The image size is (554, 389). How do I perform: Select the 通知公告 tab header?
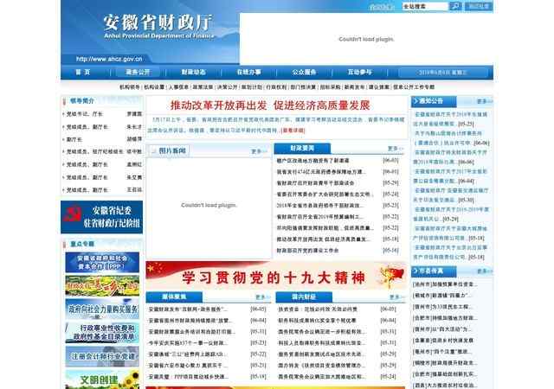point(434,101)
